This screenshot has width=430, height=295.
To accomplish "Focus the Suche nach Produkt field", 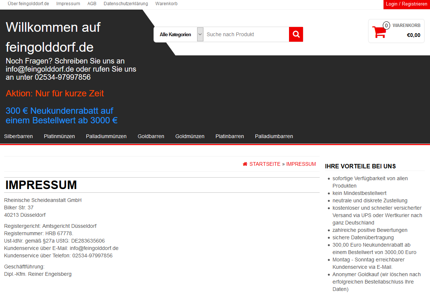I will pos(246,34).
